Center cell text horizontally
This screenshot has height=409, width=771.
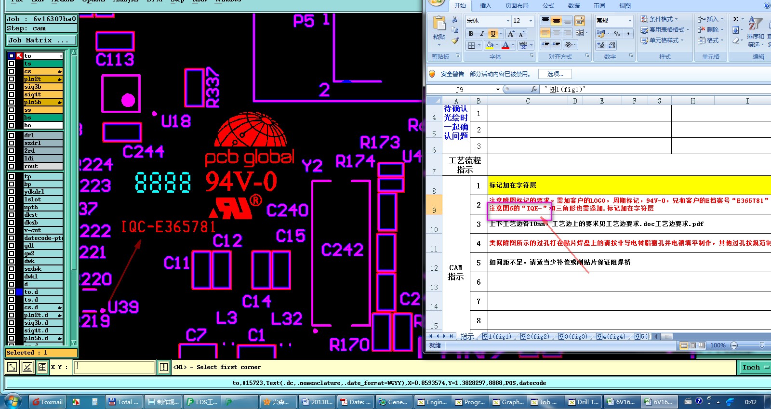(x=556, y=33)
